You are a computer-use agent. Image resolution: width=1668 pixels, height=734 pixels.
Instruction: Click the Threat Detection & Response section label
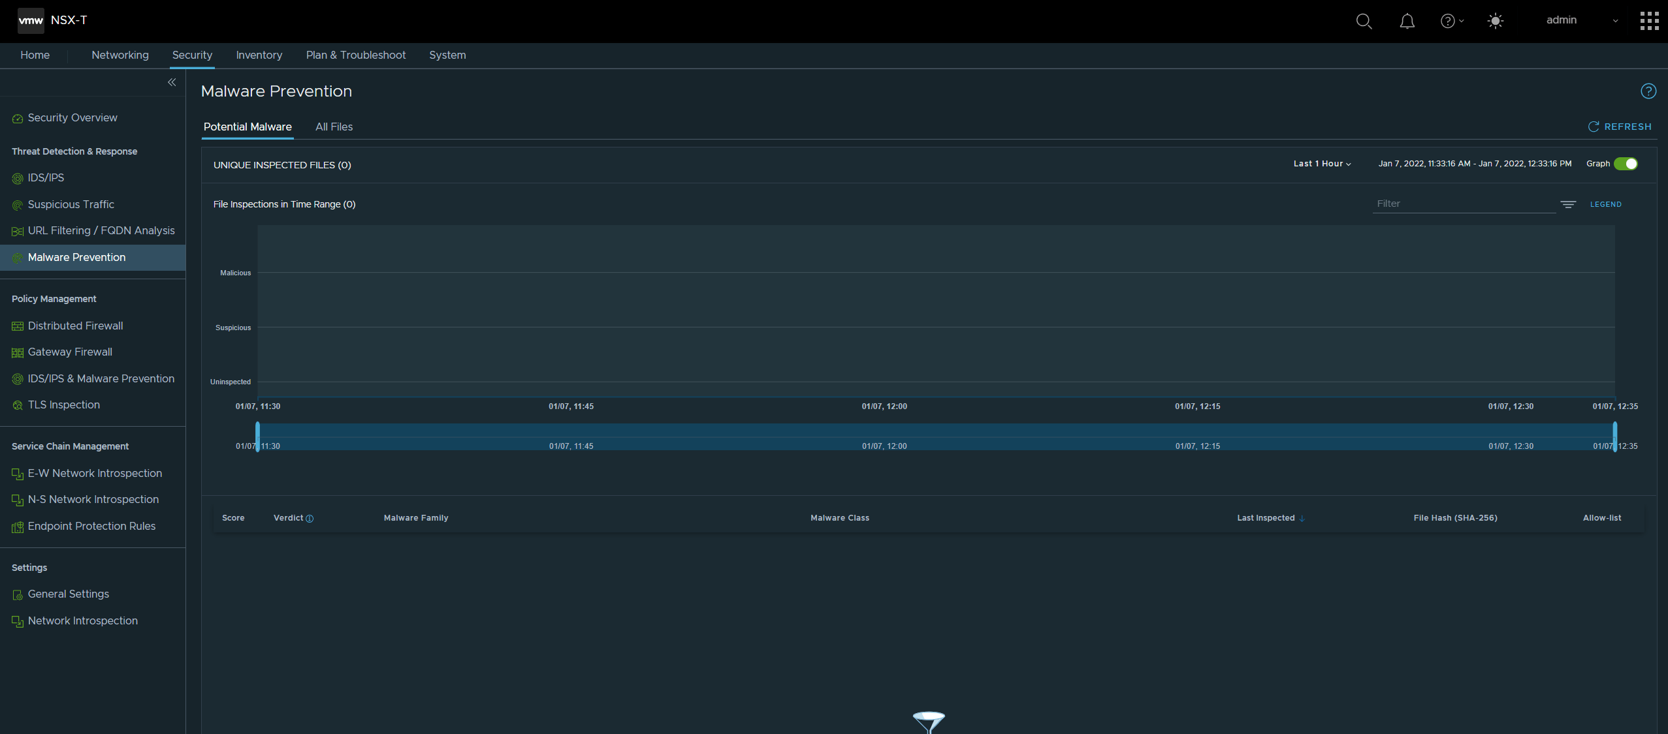click(x=74, y=151)
